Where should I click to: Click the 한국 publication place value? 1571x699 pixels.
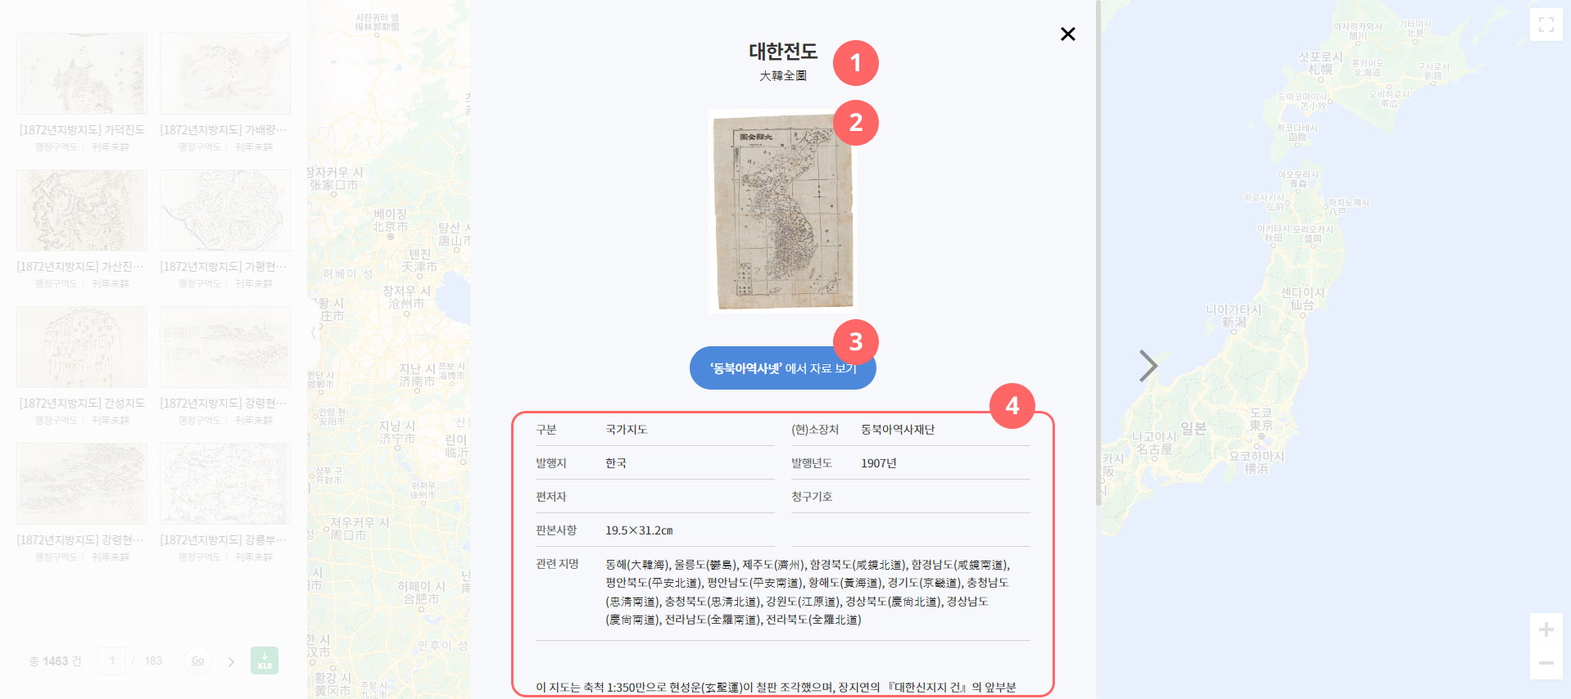point(616,463)
